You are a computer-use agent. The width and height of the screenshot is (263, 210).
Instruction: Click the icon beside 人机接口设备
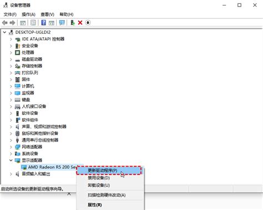(18, 107)
